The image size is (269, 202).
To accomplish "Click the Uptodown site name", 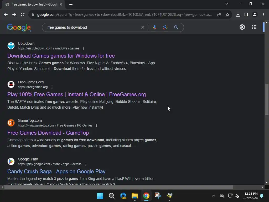I will pos(26,43).
